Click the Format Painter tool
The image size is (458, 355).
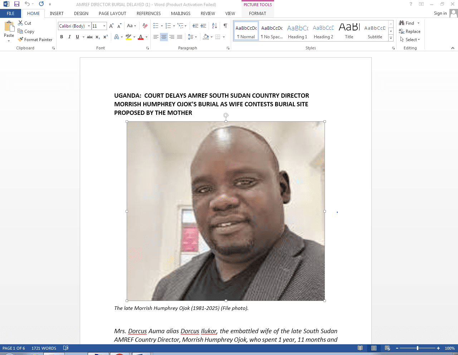(x=35, y=40)
